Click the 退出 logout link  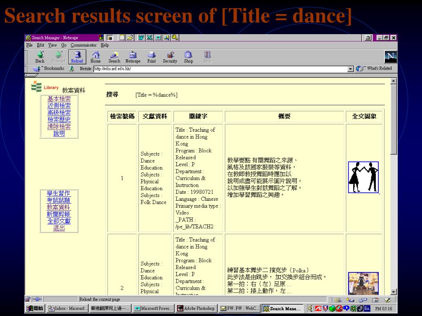click(59, 228)
